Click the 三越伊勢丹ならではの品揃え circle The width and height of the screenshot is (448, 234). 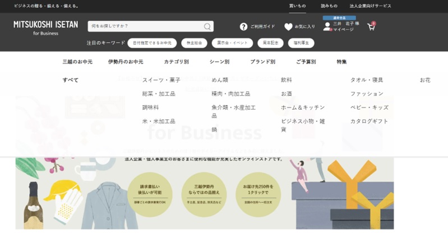tap(204, 194)
